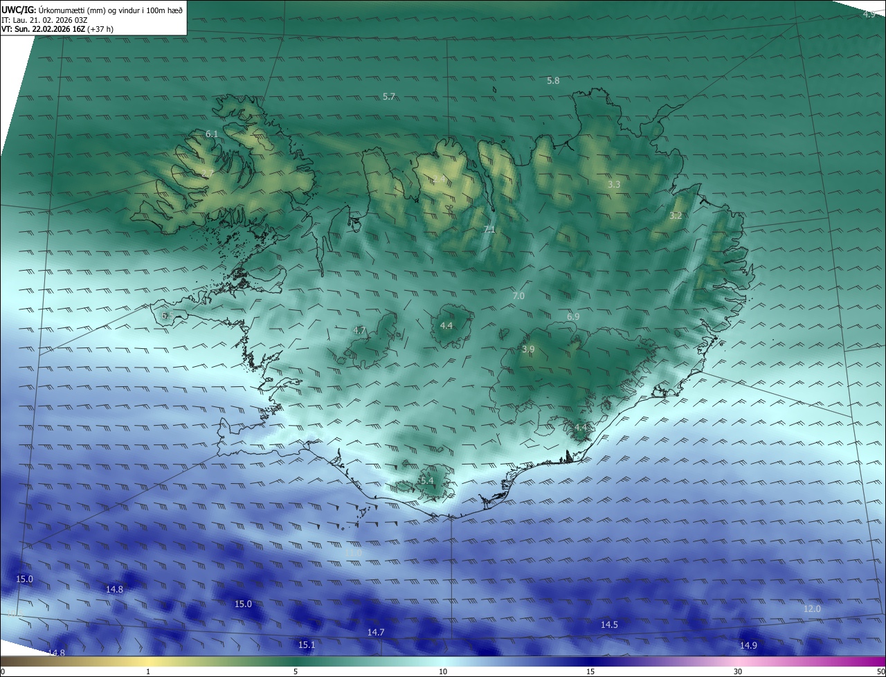Select the 6.5 value label
Image resolution: width=886 pixels, height=677 pixels.
168,316
